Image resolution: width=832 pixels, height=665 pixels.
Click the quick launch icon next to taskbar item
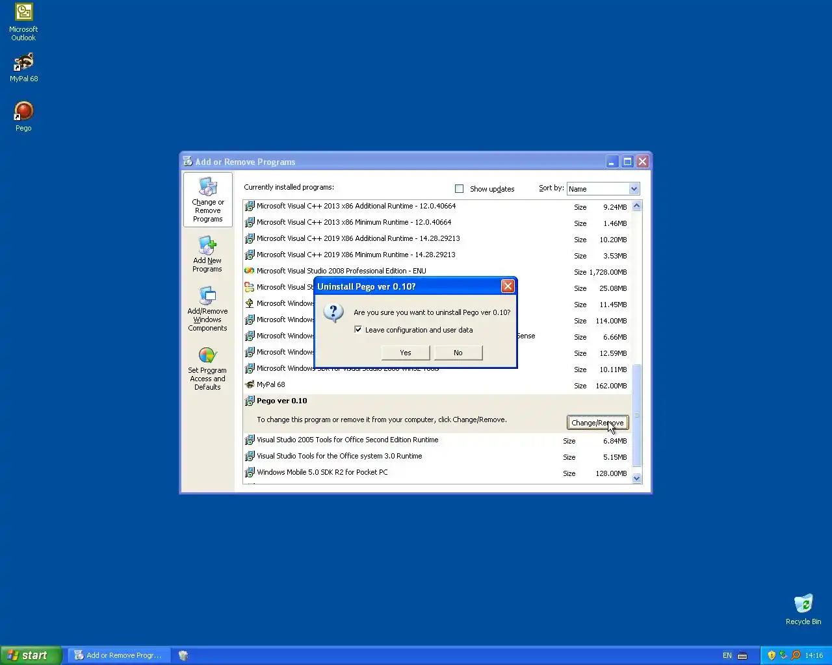coord(183,656)
